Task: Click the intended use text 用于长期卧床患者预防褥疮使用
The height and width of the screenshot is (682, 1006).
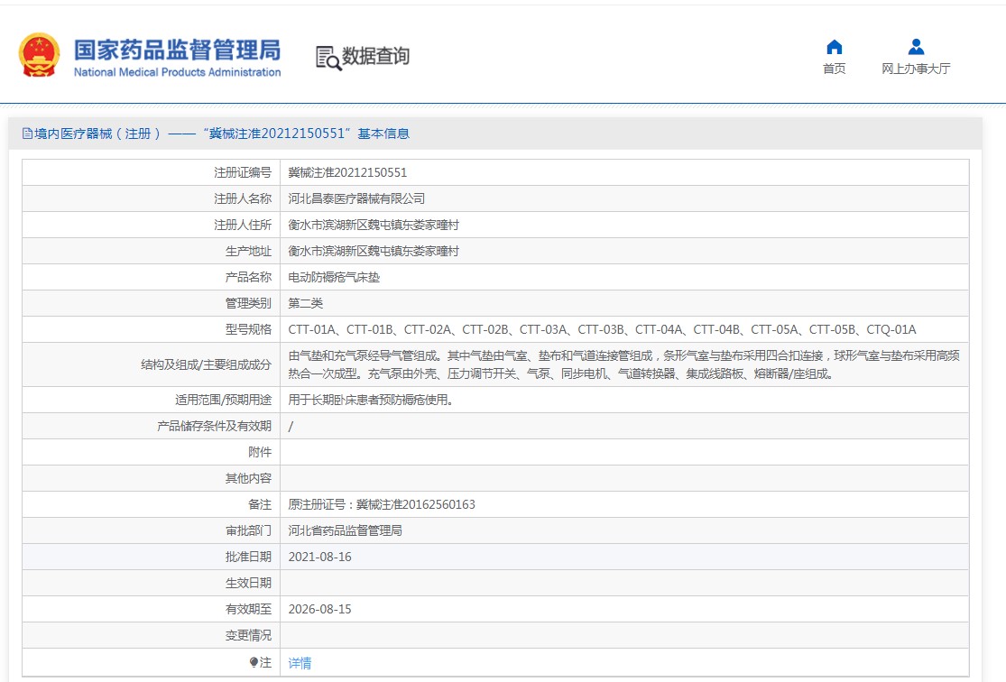Action: (x=372, y=401)
